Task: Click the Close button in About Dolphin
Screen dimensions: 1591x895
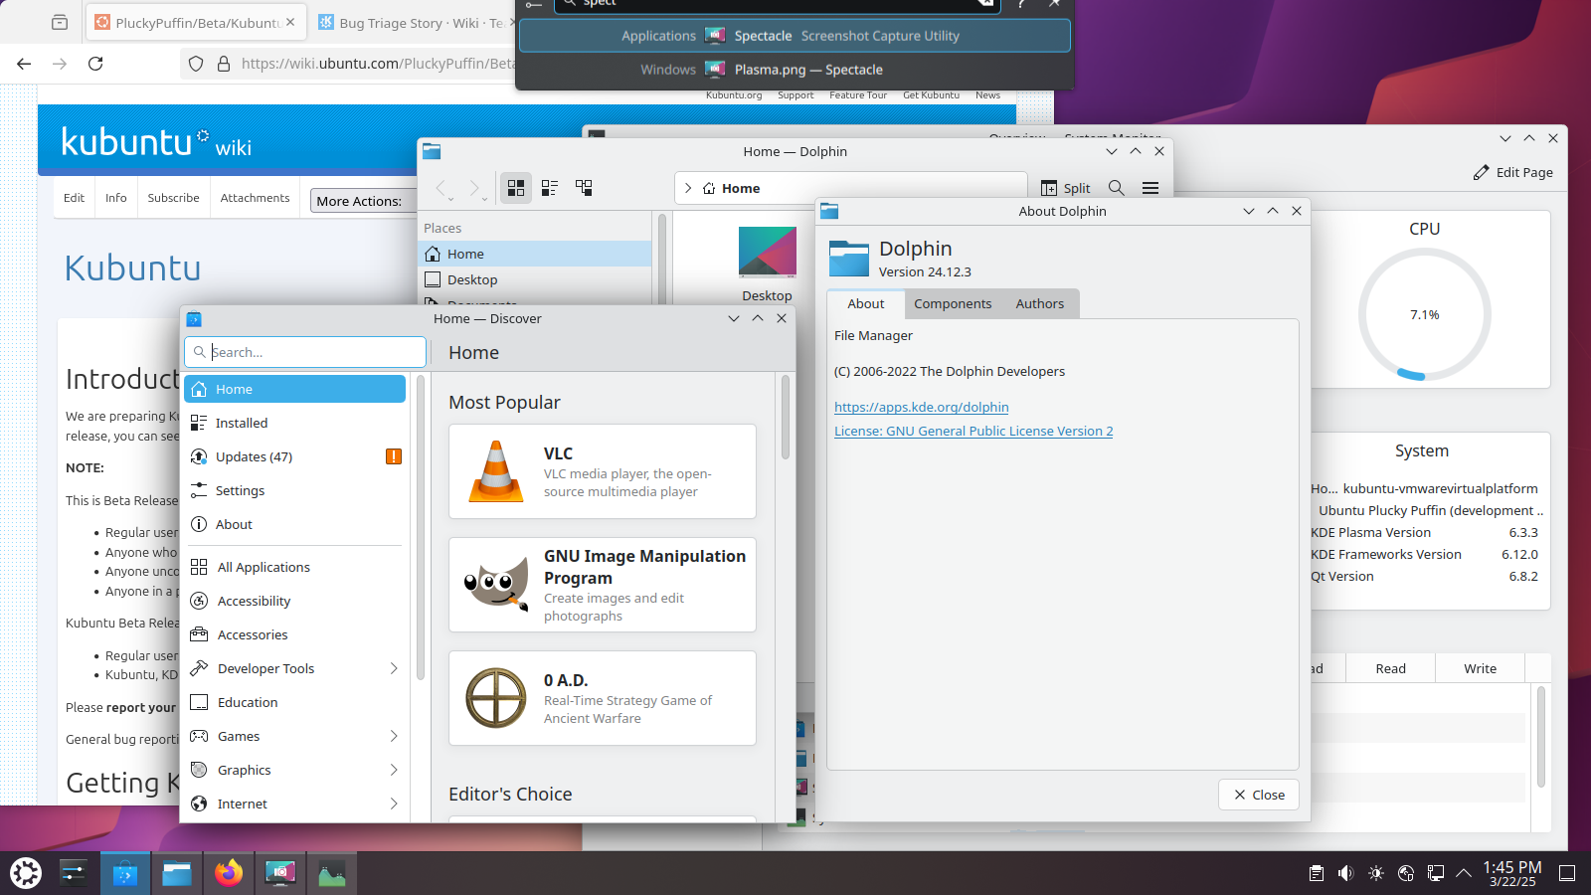Action: tap(1259, 795)
